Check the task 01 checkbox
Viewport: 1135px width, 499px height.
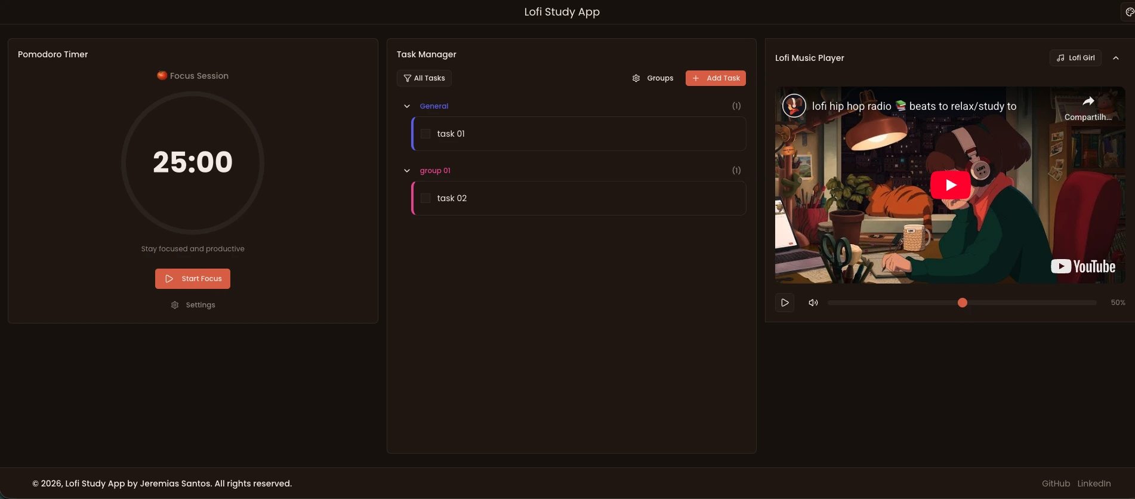(x=425, y=134)
